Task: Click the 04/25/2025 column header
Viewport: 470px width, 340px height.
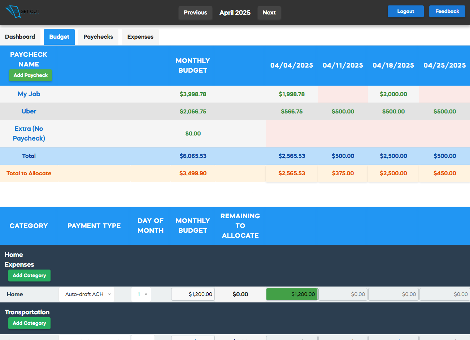Action: (445, 65)
